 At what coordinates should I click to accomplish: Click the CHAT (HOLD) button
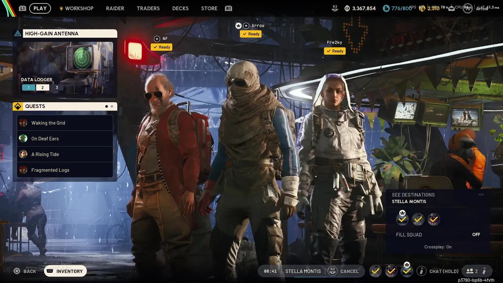(444, 271)
